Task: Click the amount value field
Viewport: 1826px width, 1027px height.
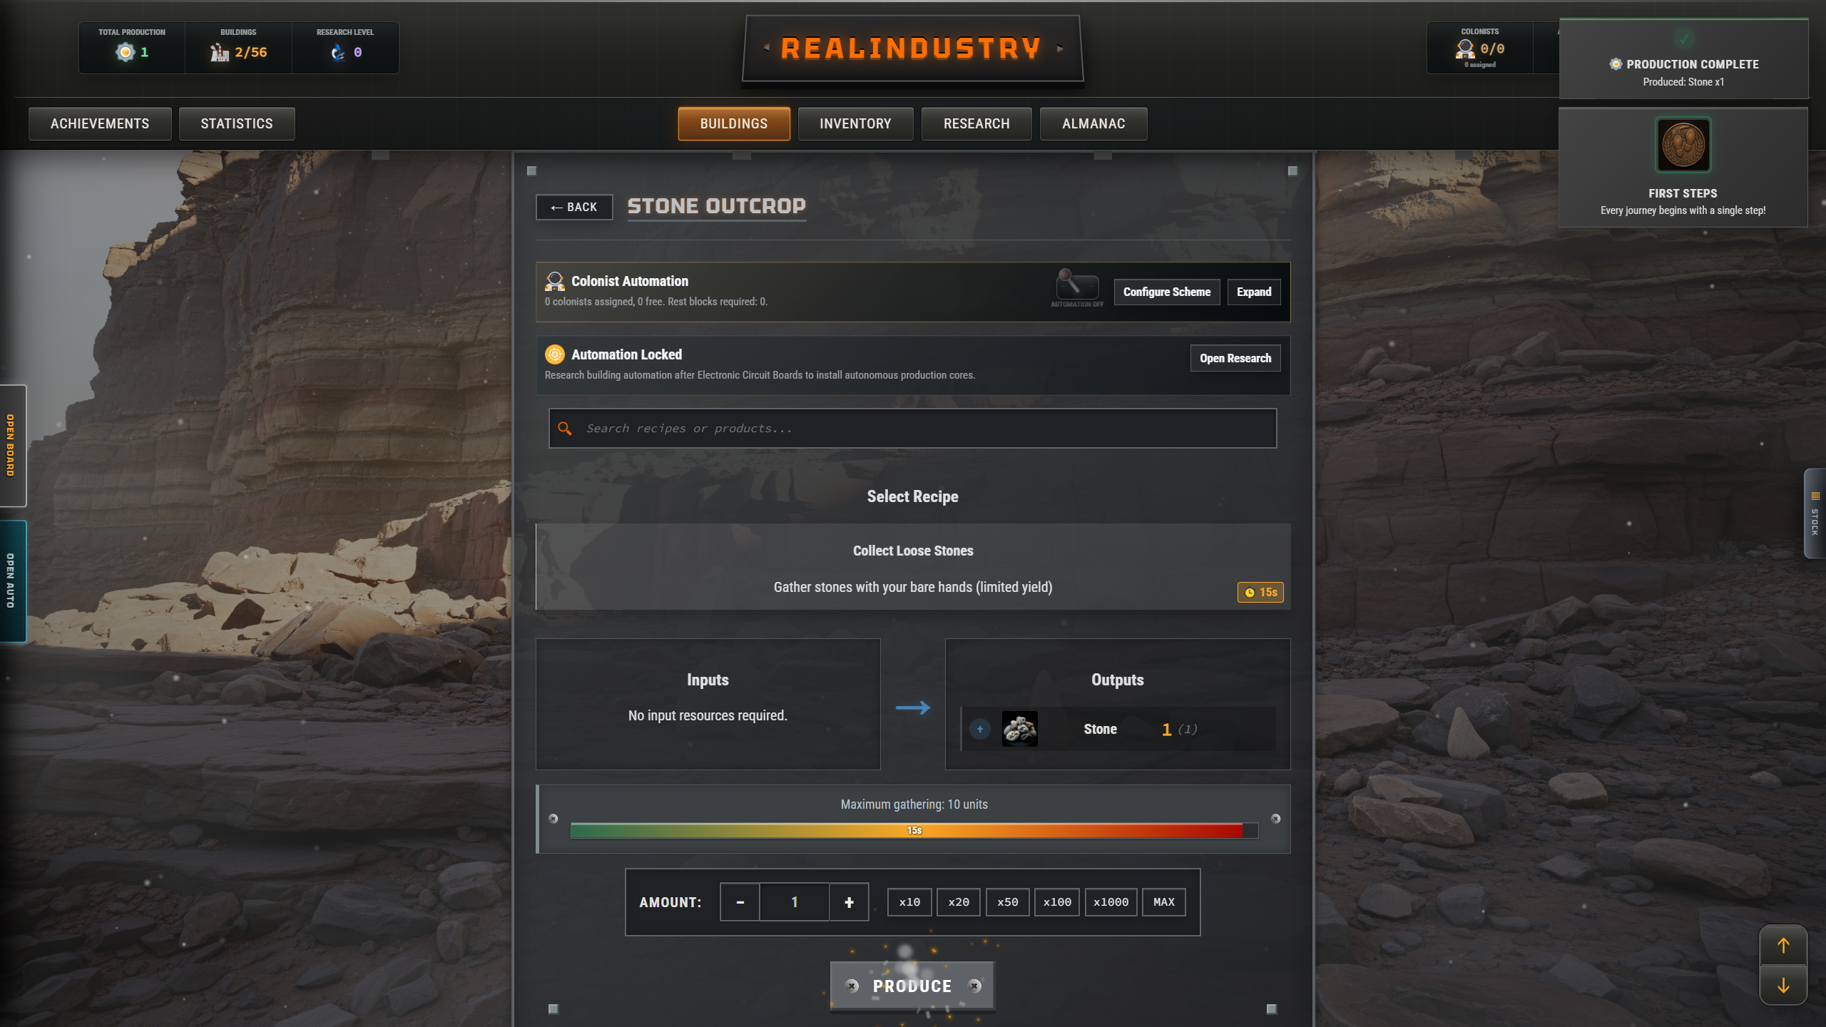Action: [x=795, y=902]
